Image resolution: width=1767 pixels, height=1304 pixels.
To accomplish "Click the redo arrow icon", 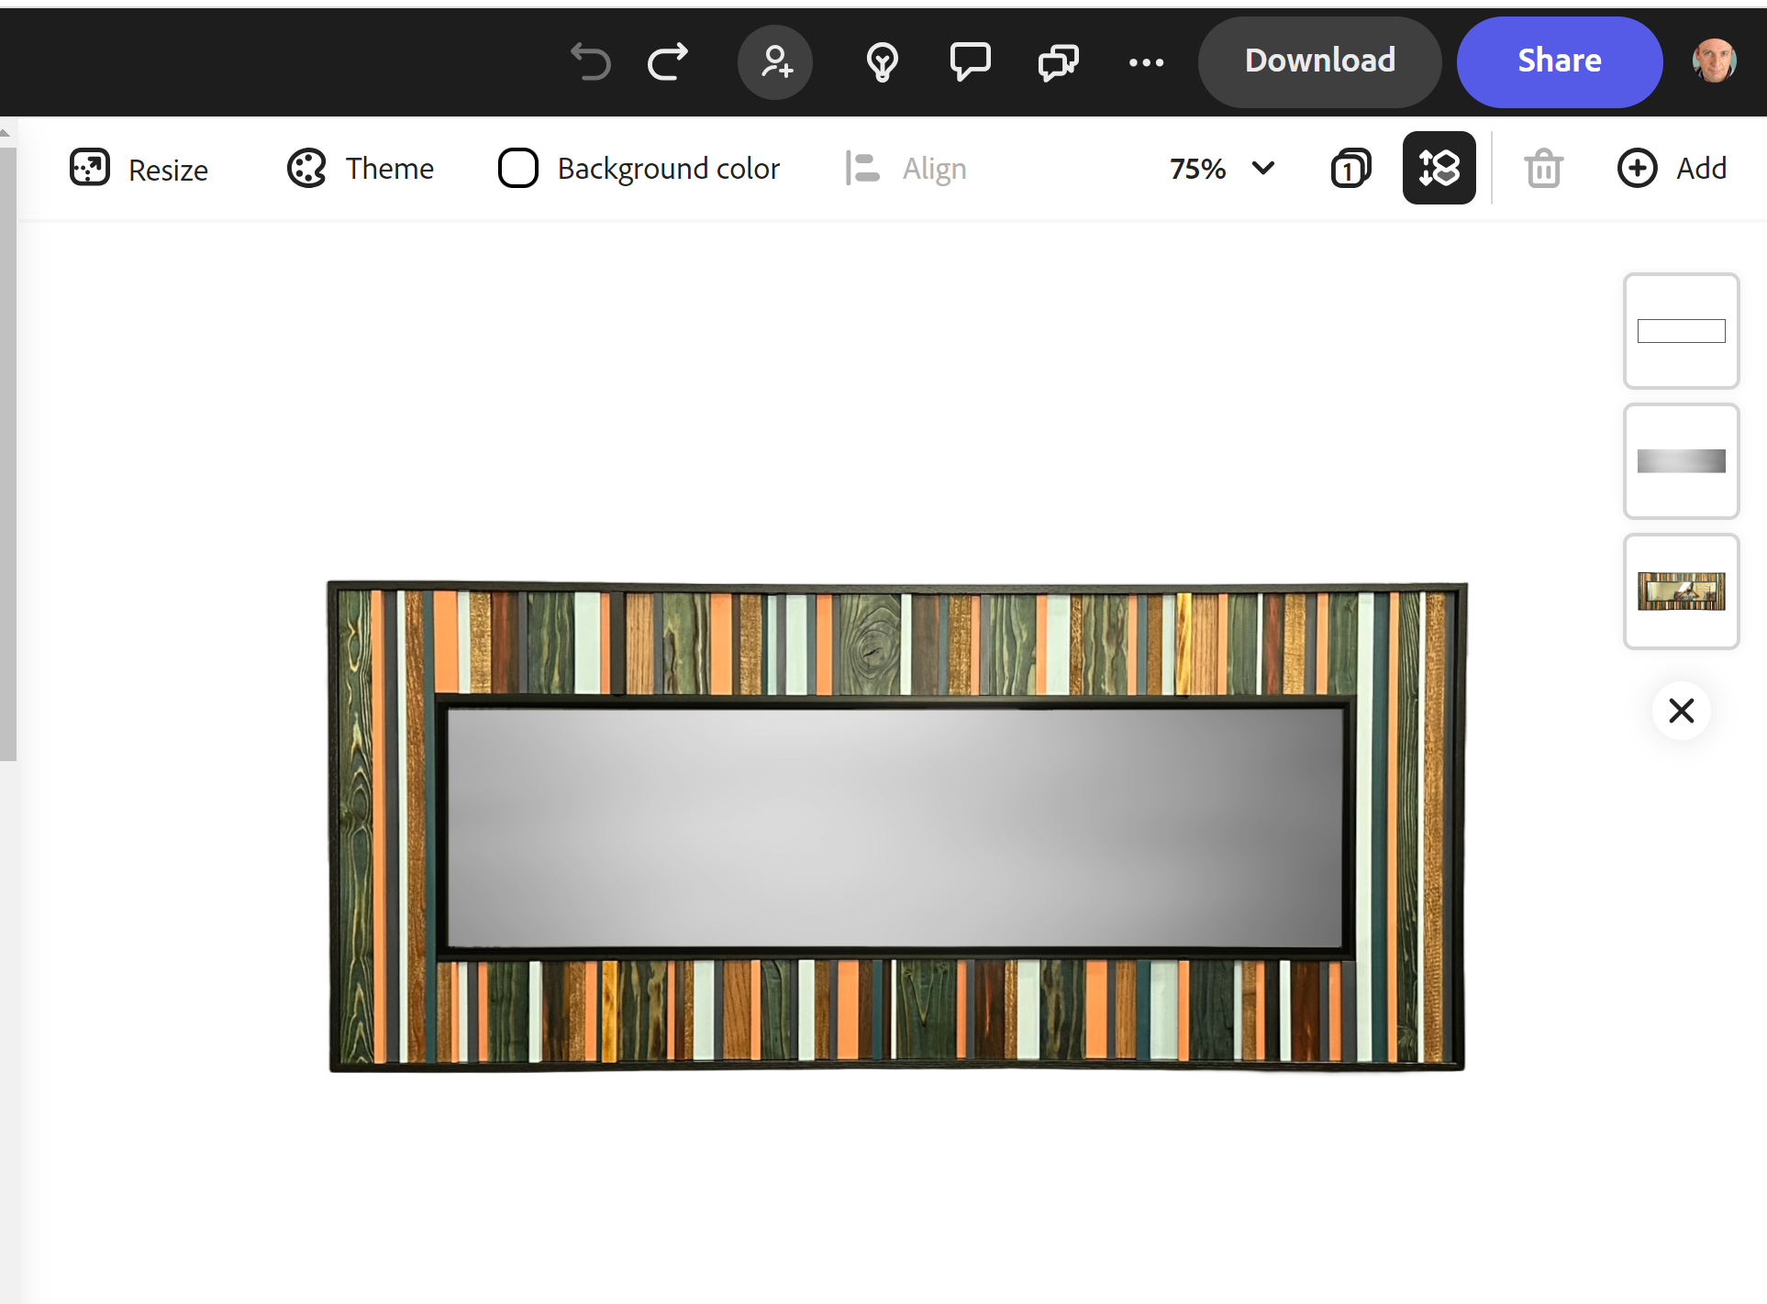I will tap(668, 62).
